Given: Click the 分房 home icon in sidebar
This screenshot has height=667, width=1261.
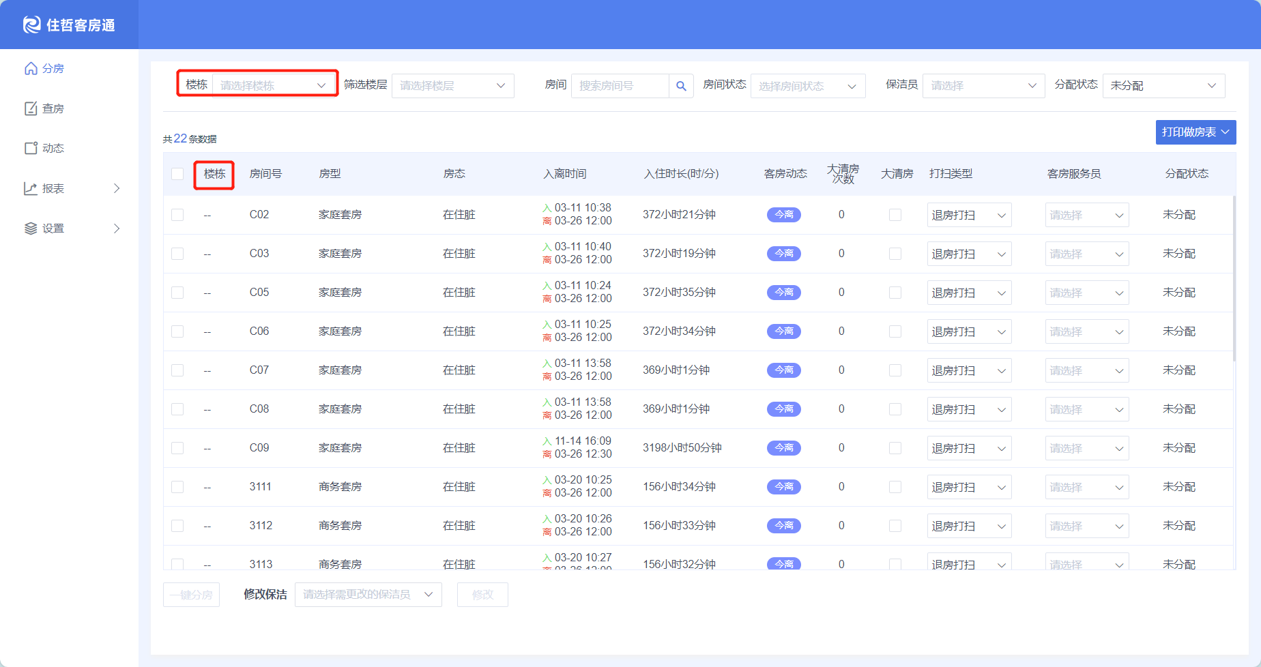Looking at the screenshot, I should (x=31, y=68).
